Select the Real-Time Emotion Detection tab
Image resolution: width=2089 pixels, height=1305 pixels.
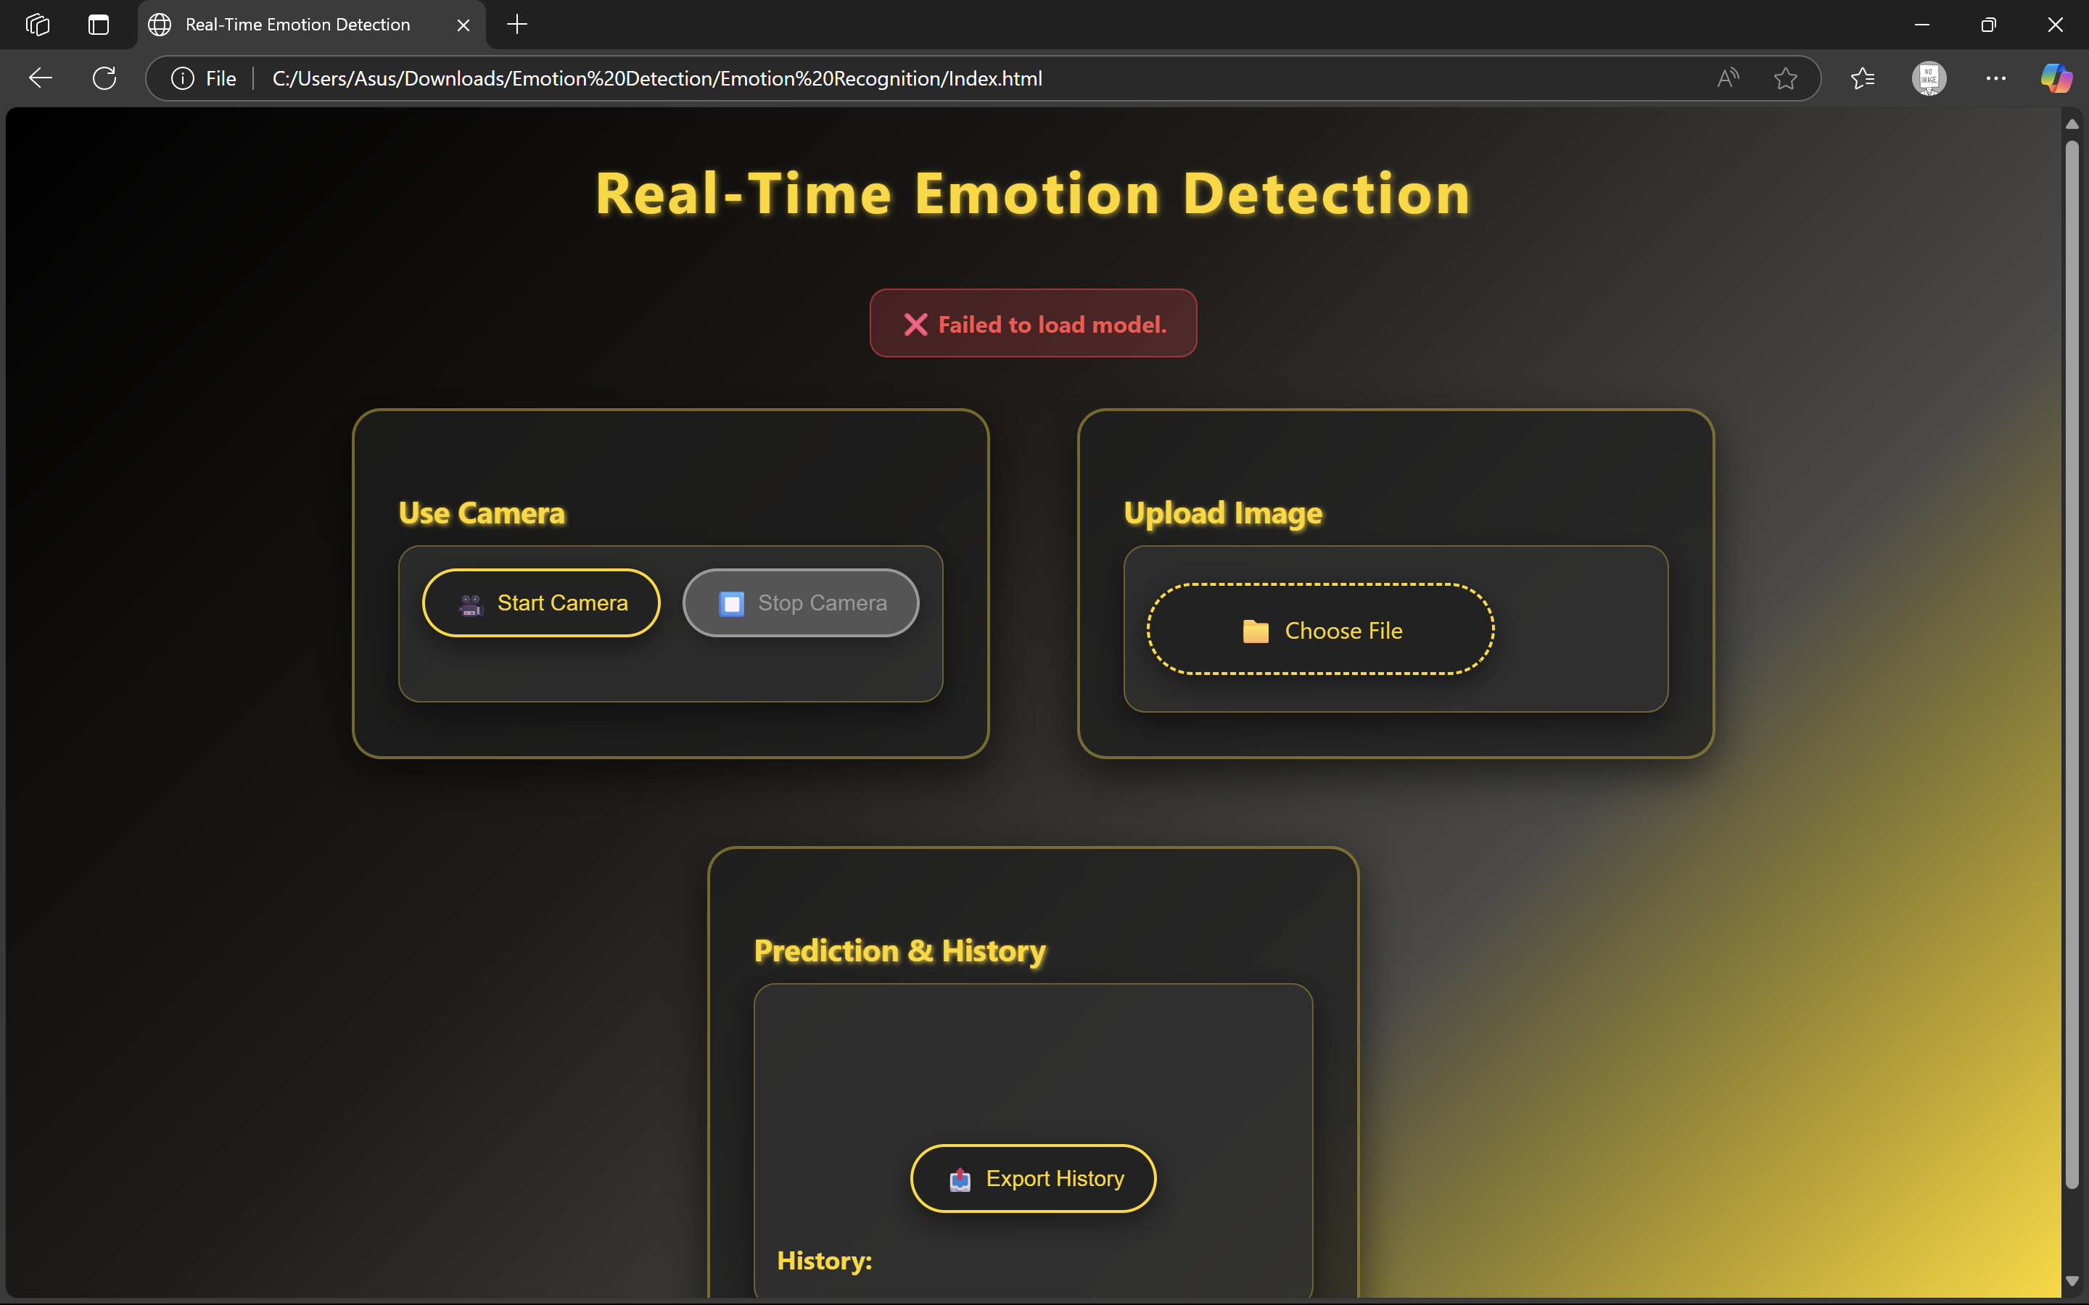click(x=298, y=24)
